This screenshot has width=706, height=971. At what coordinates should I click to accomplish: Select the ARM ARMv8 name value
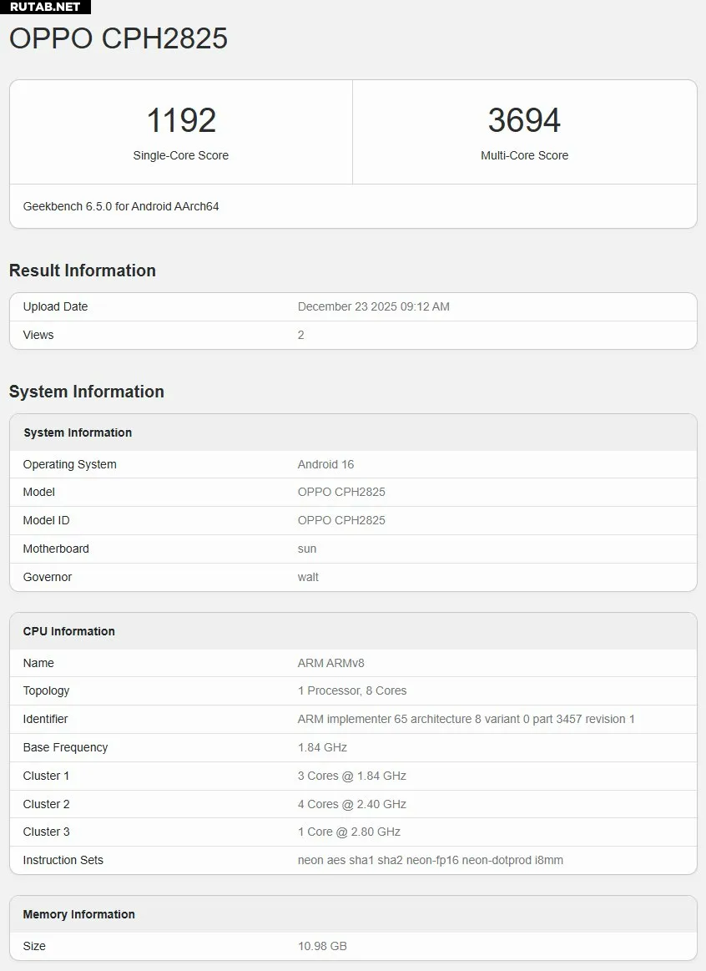coord(330,663)
